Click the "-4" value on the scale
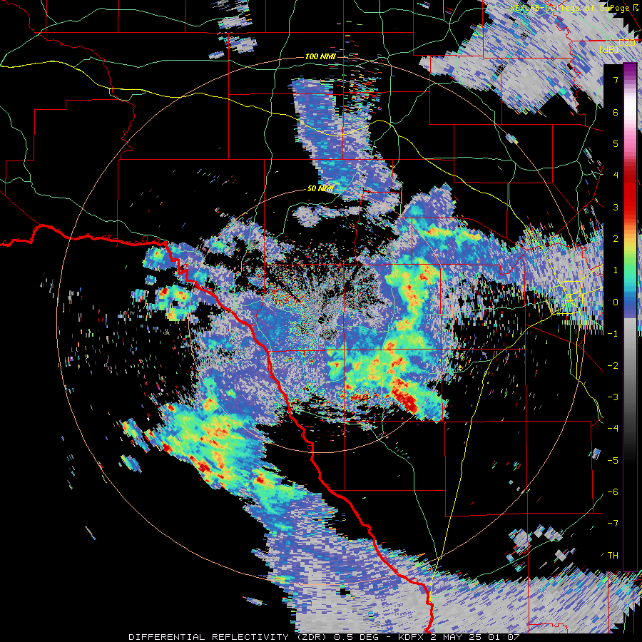The width and height of the screenshot is (642, 642). (x=613, y=429)
